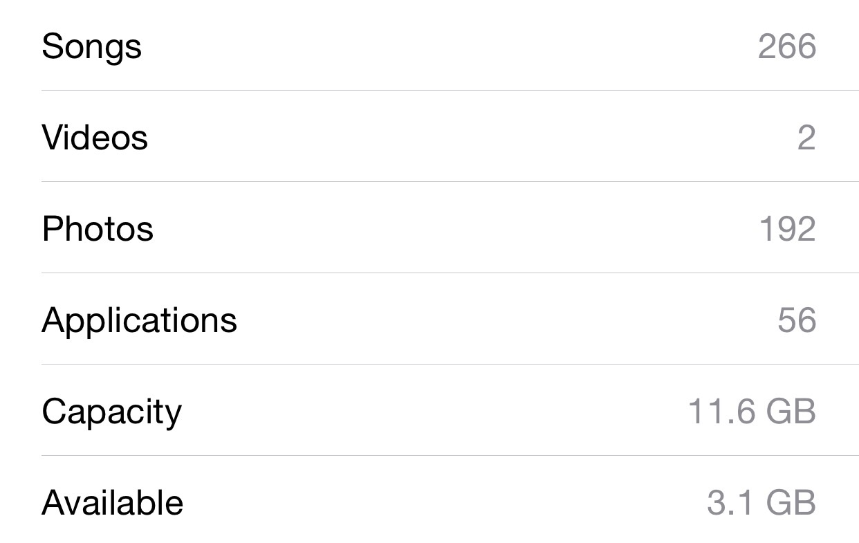Tap the Capacity label
This screenshot has height=543, width=859.
(111, 413)
